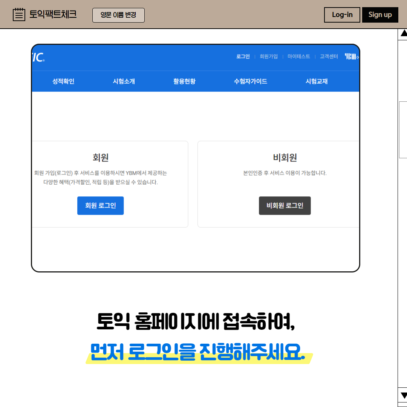Click the TOEIC logo at header left
Viewport: 407px width, 407px height.
pyautogui.click(x=38, y=57)
